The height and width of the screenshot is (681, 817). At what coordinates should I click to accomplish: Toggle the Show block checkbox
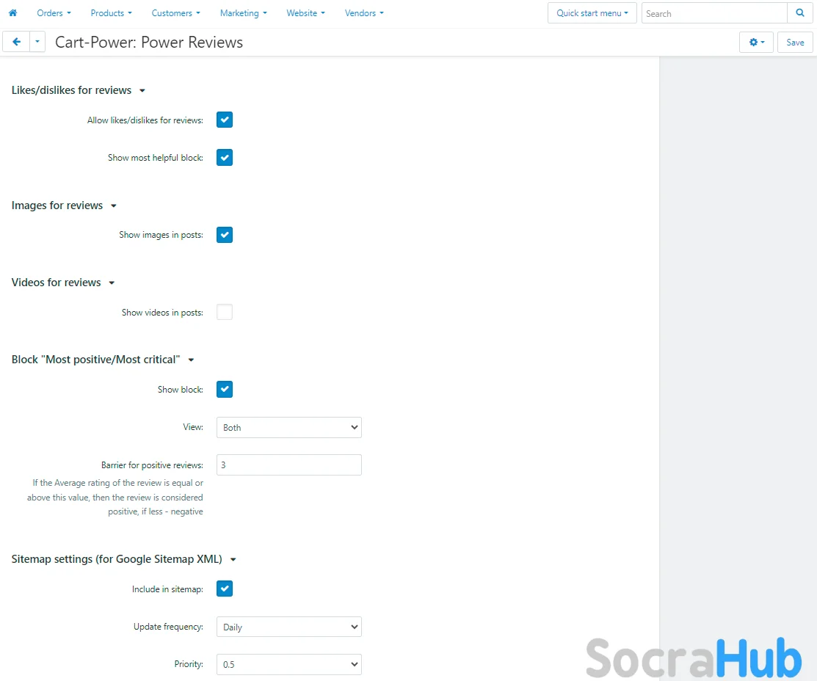click(225, 389)
